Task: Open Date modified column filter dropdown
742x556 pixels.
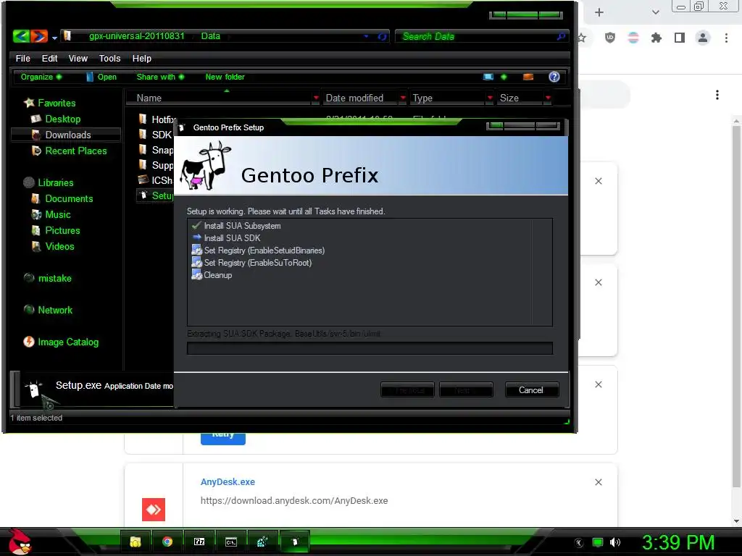Action: (x=403, y=98)
